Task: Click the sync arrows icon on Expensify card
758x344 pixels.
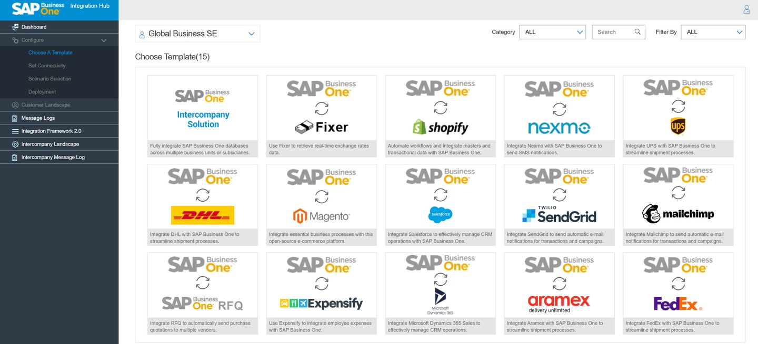Action: tap(322, 284)
